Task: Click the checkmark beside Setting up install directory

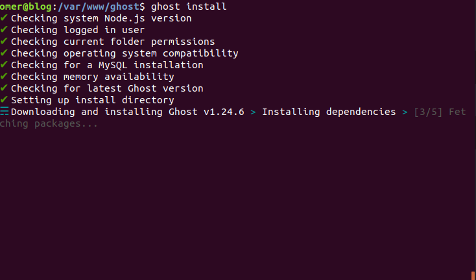Action: 4,99
